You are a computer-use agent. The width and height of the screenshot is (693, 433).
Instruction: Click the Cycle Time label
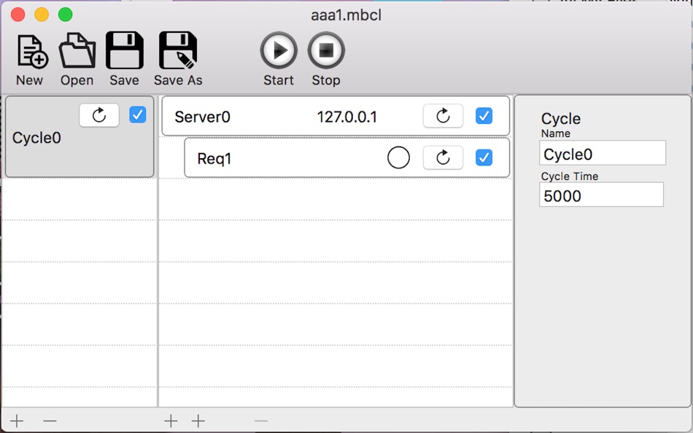point(570,176)
